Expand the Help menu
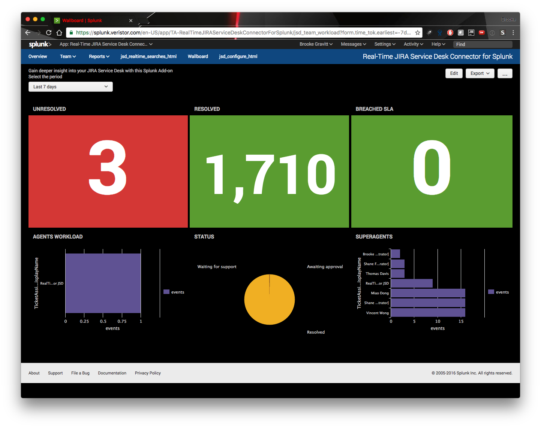 tap(438, 44)
